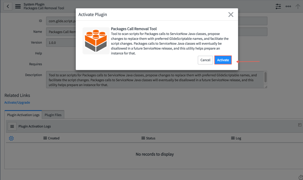Close the Activate Plugin dialog

231,14
